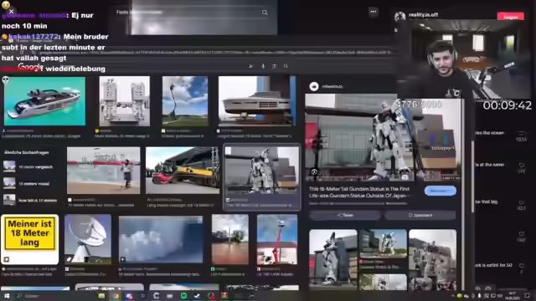Open Google Lens image search icon
This screenshot has width=536, height=301.
pos(274,66)
